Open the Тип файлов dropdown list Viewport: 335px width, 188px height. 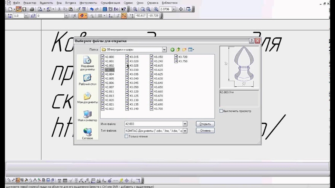tap(185, 131)
